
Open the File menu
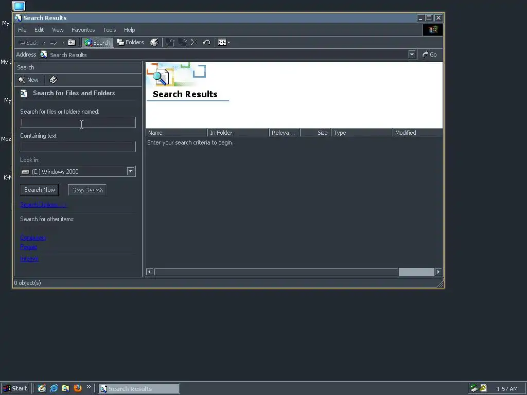[22, 30]
